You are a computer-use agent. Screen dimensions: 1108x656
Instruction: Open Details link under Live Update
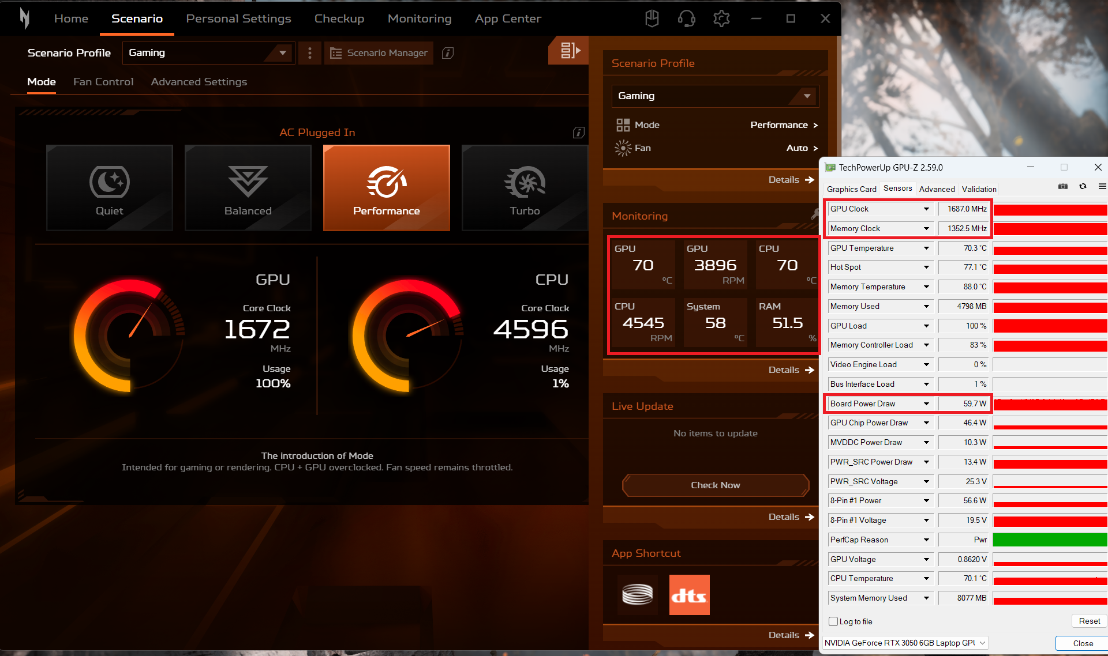791,517
